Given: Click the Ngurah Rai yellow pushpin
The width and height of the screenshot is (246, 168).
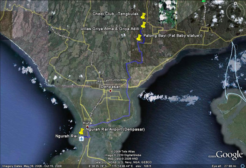Looking at the screenshot, I should [81, 132].
